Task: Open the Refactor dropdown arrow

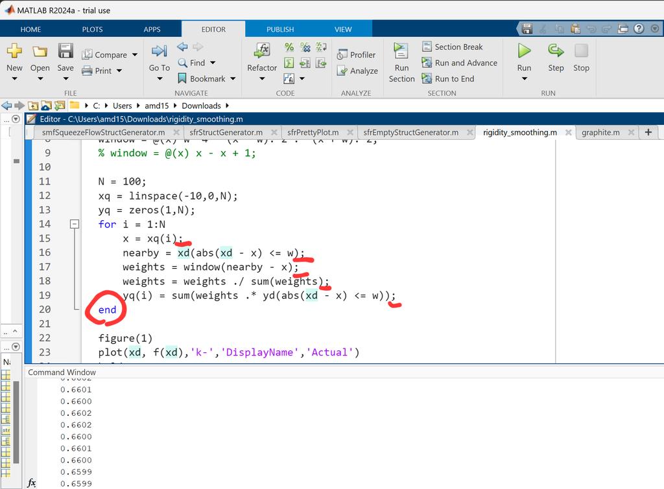Action: pos(262,78)
